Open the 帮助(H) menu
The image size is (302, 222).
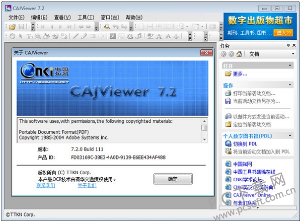tap(134, 18)
